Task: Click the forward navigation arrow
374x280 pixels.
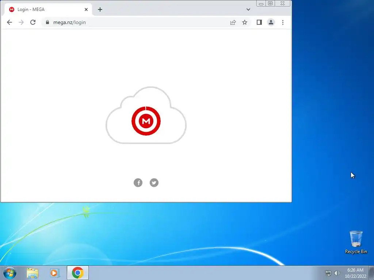Action: pos(21,22)
